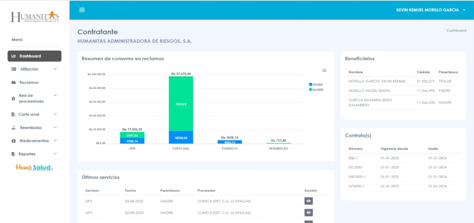
Task: Select Dashboard in the sidebar menu
Action: tap(34, 56)
